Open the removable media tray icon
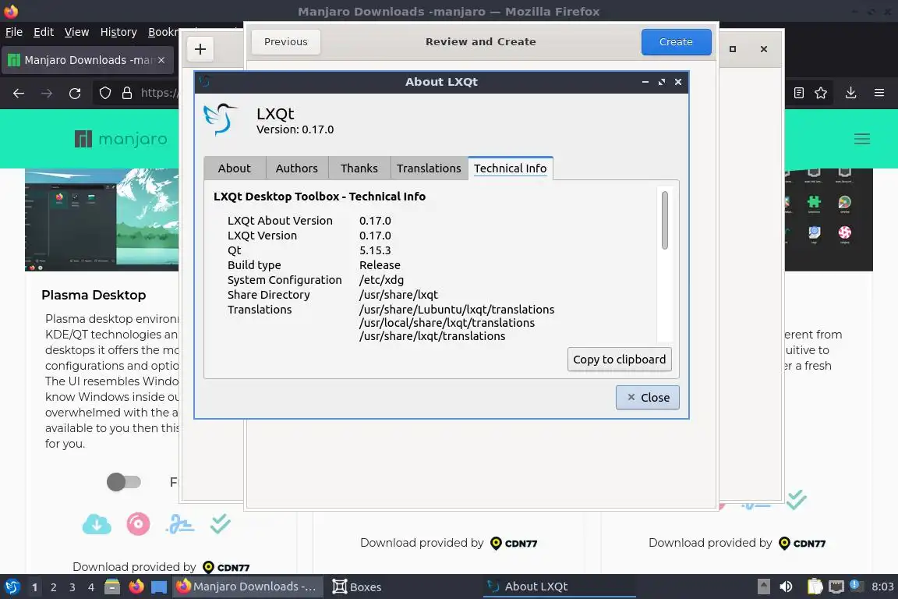Screen dimensions: 898x599 pyautogui.click(x=763, y=587)
